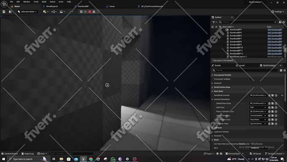Click Edit thumbnailBP link for thumbnailBP12

(x=275, y=54)
